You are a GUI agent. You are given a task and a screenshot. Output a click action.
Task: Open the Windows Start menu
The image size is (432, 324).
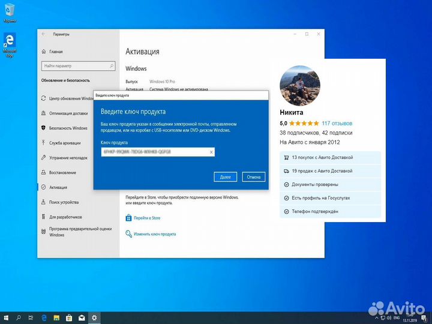[x=6, y=318]
